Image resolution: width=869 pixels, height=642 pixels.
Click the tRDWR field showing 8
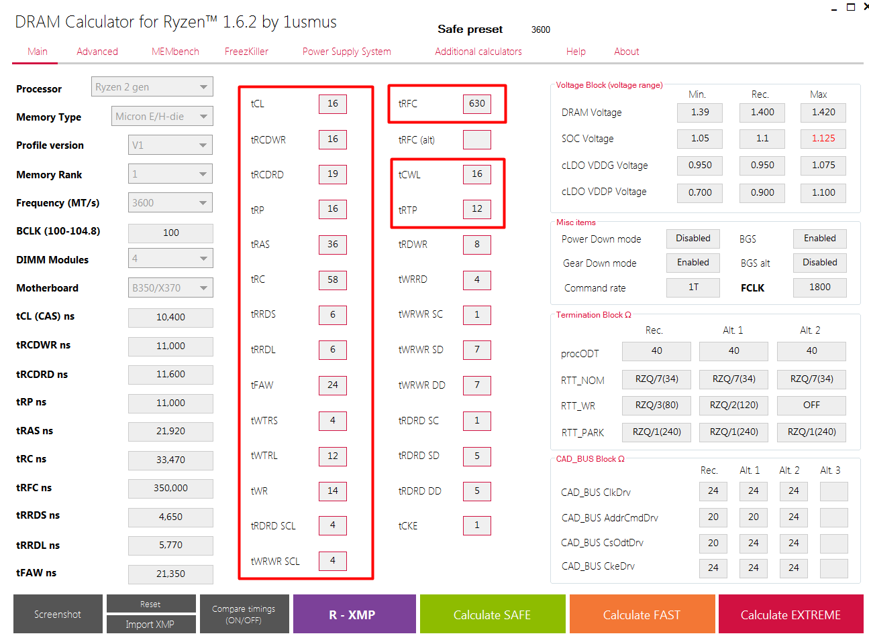click(x=477, y=245)
